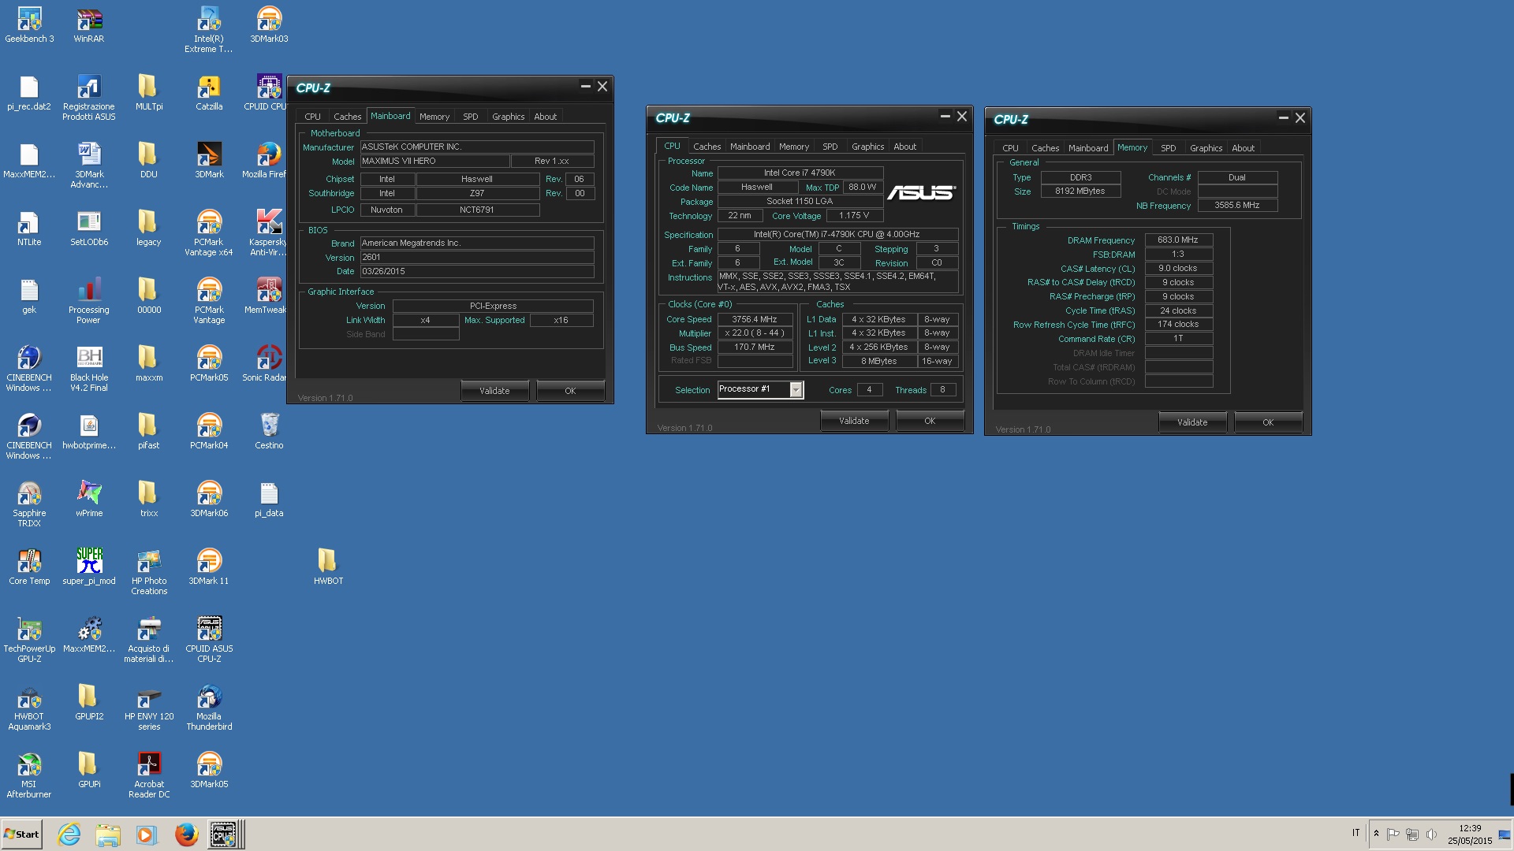Select SPD tab in Mainboard CPU-Z window

point(471,117)
